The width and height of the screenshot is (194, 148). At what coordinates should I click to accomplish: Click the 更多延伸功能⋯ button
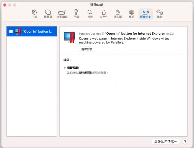pyautogui.click(x=166, y=141)
